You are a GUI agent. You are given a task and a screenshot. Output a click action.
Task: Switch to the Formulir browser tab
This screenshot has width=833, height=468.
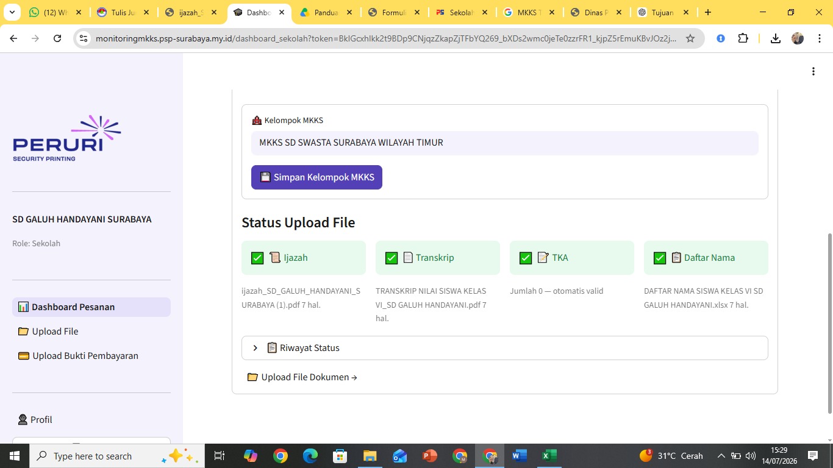click(x=394, y=12)
